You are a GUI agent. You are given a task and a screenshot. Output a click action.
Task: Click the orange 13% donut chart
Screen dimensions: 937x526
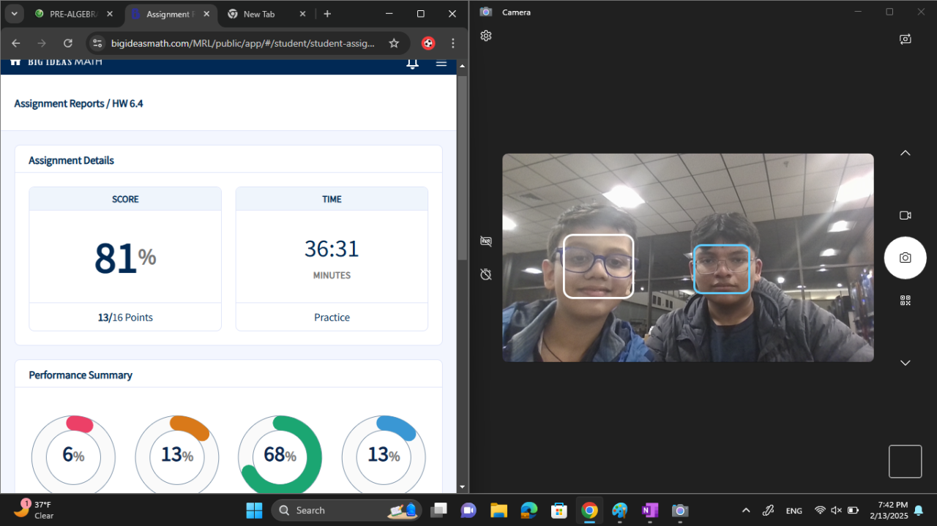pyautogui.click(x=177, y=455)
